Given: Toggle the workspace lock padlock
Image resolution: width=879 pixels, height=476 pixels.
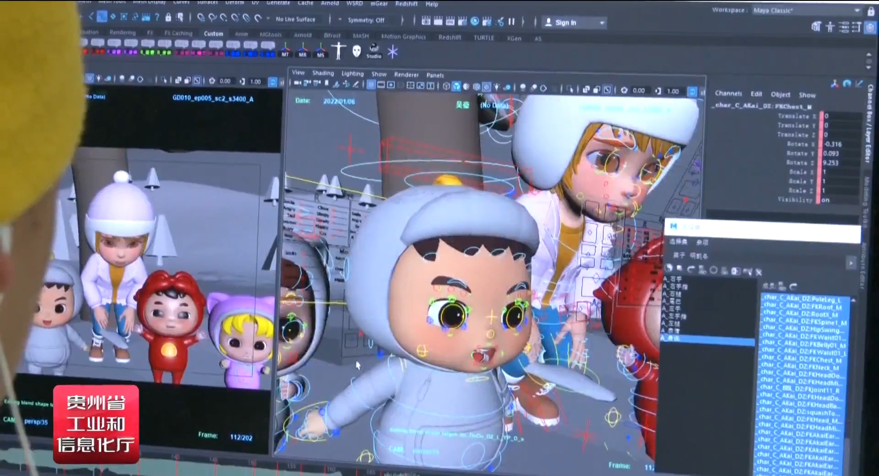Looking at the screenshot, I should click(x=871, y=11).
